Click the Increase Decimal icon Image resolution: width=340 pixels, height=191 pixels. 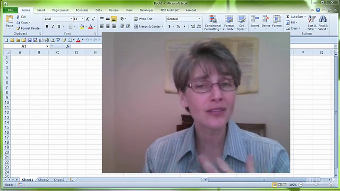[x=193, y=27]
